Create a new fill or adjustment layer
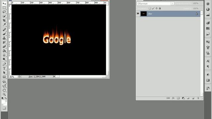The image size is (212, 119). [183, 98]
